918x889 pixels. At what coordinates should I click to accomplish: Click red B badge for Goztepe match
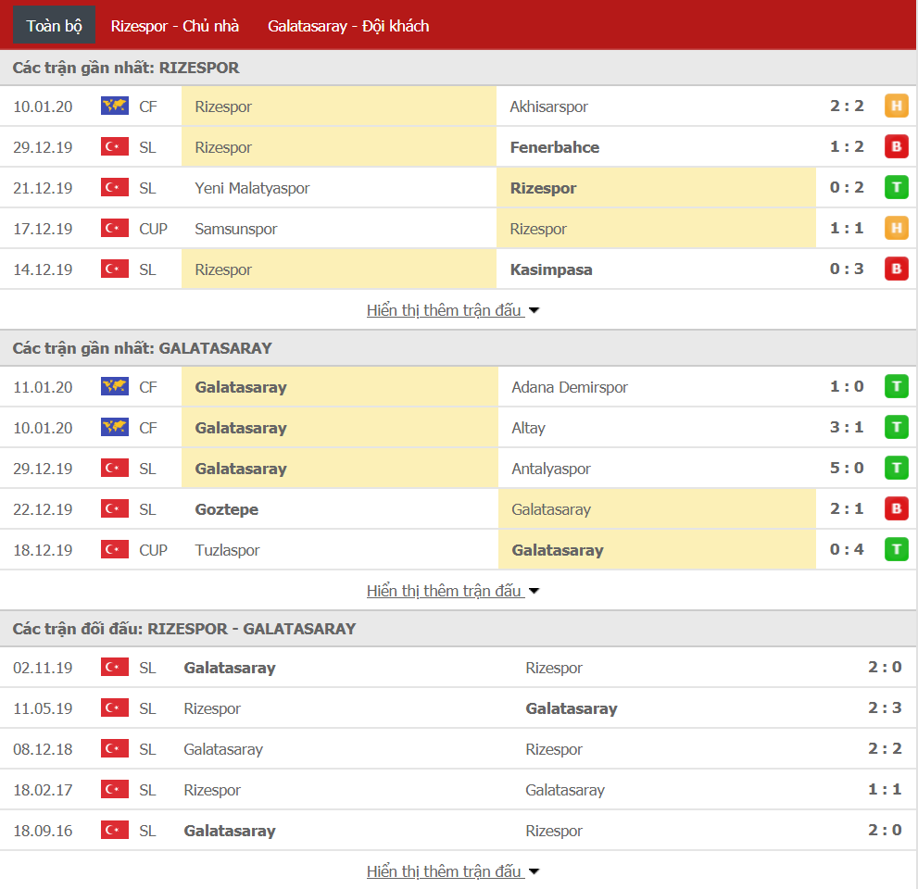(897, 508)
